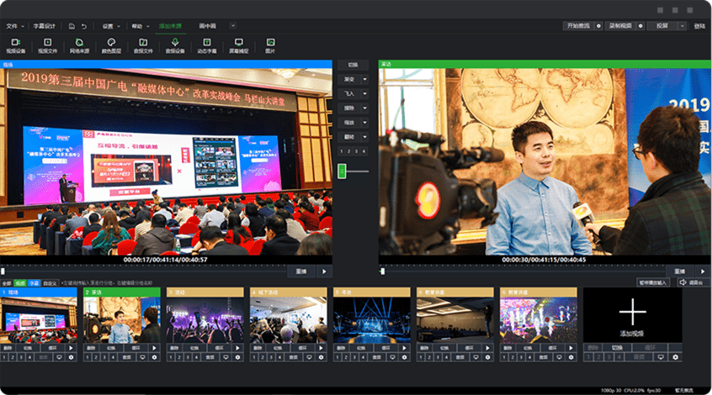This screenshot has width=712, height=395.
Task: Switch to the 画中画 tab
Action: [206, 26]
